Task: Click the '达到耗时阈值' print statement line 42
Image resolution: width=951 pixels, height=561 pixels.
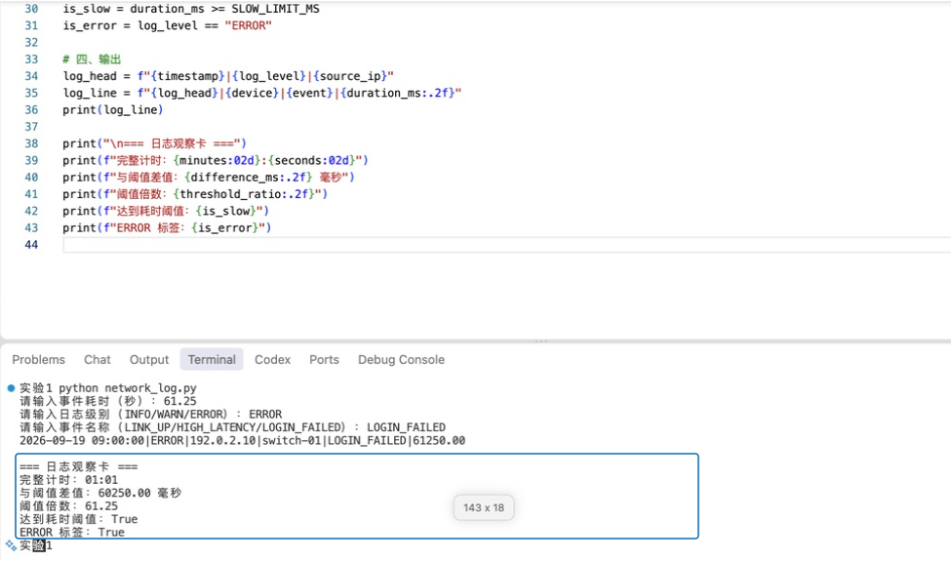Action: [166, 211]
